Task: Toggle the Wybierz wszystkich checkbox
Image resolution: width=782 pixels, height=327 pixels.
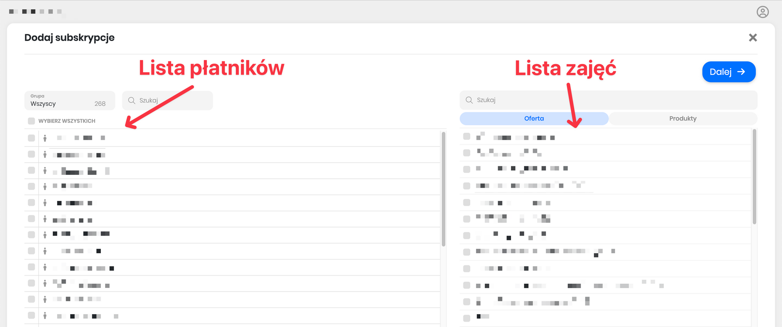Action: pyautogui.click(x=32, y=121)
